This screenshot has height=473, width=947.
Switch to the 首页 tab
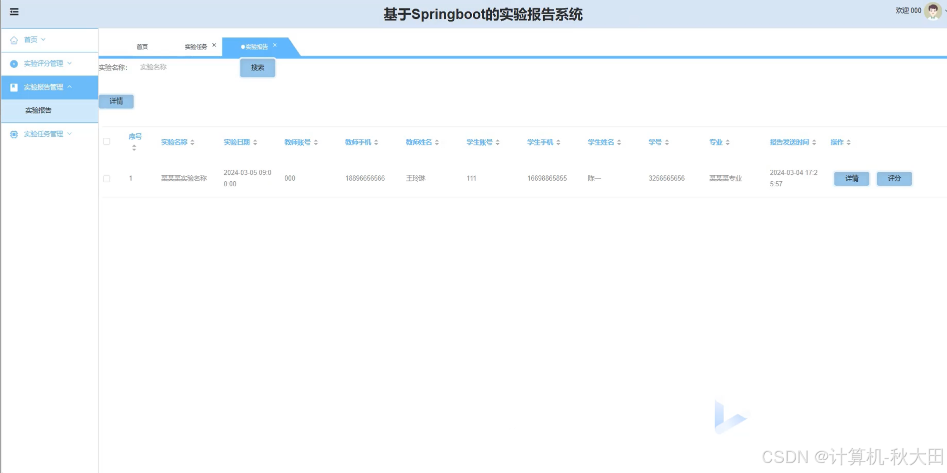click(142, 46)
